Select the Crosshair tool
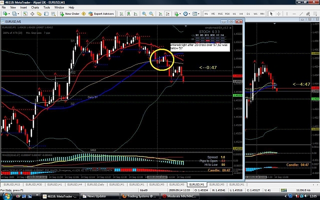Screen dimensions: 320x200 coord(279,14)
